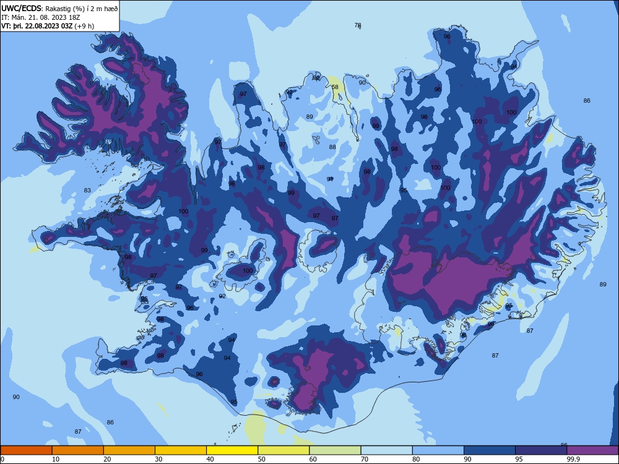Image resolution: width=619 pixels, height=464 pixels.
Task: Pick the 95–99.9 indigo legend swatch
Action: coord(541,450)
